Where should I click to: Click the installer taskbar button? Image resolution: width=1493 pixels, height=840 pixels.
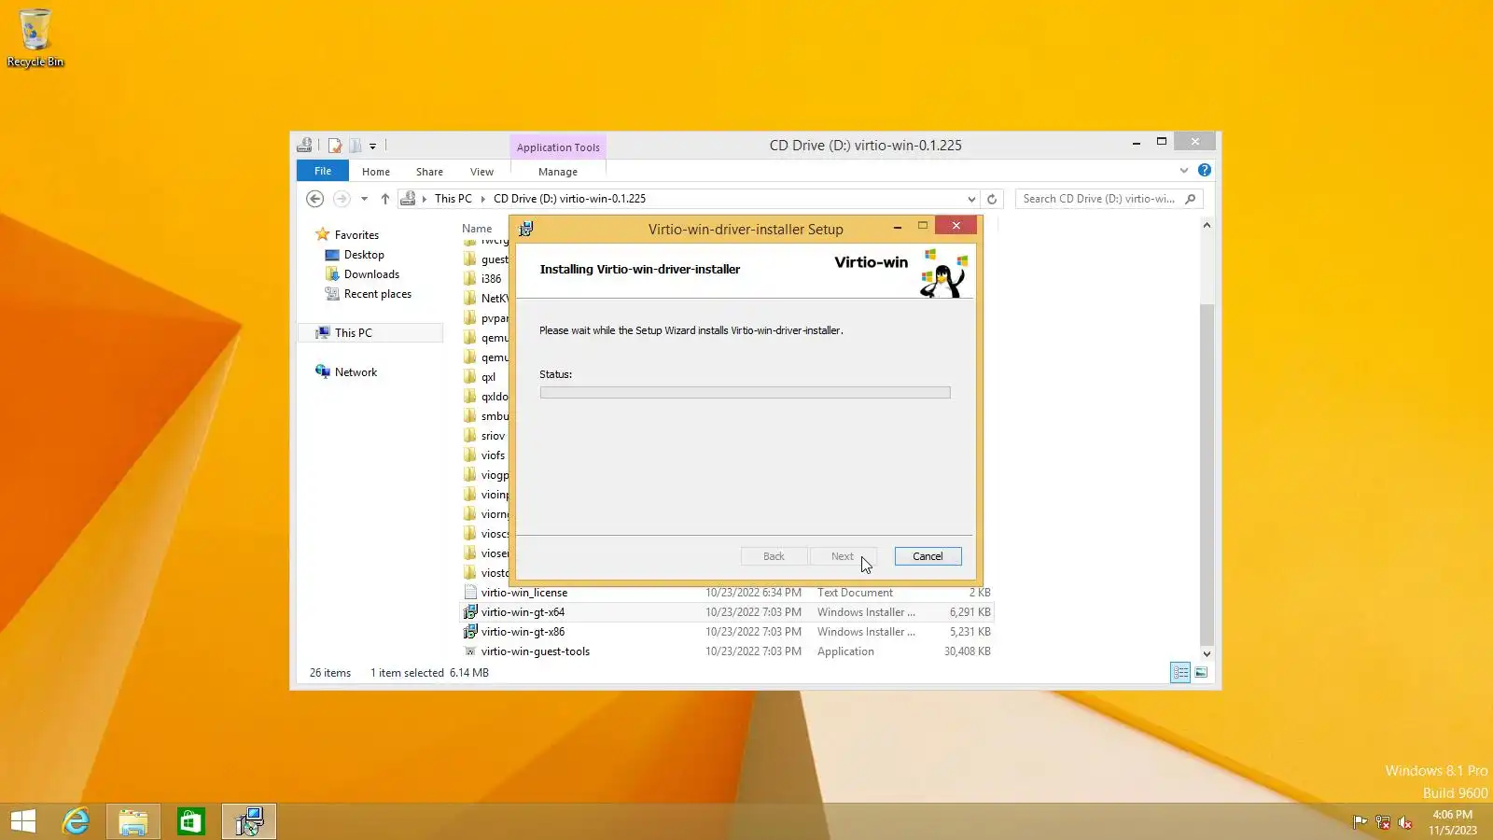point(249,821)
